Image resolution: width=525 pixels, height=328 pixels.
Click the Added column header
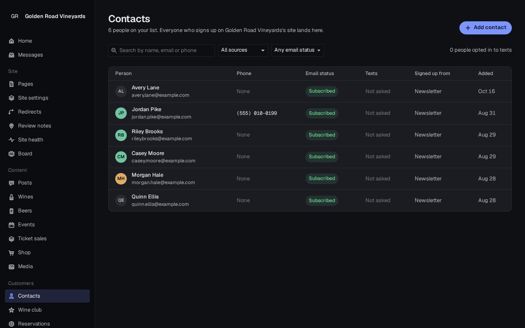click(x=486, y=73)
